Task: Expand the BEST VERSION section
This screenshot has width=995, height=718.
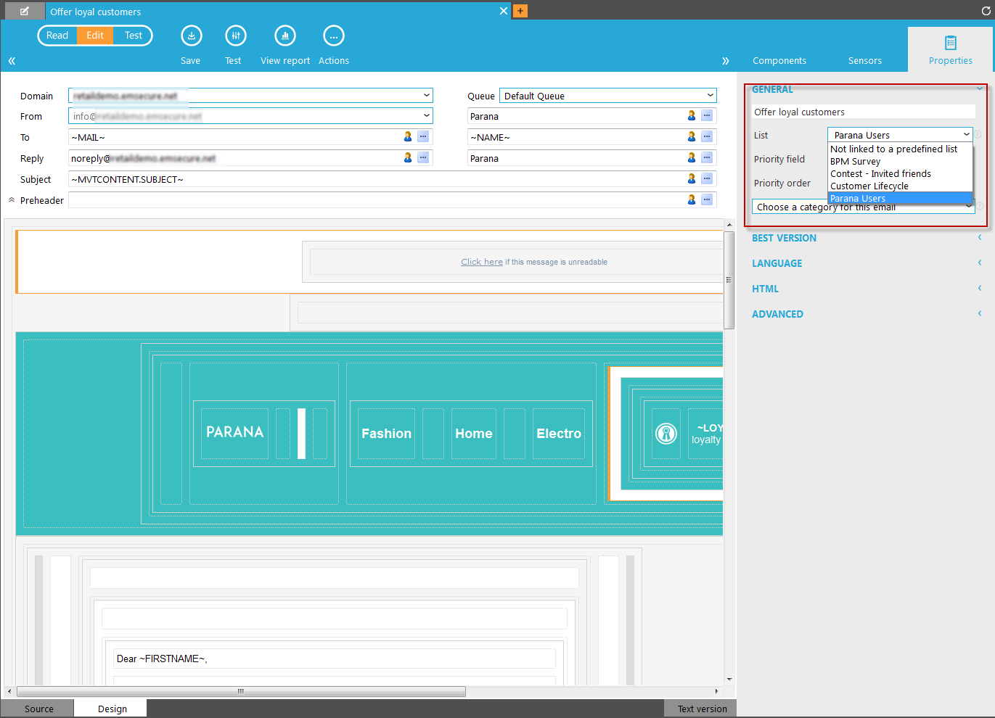Action: (x=784, y=238)
